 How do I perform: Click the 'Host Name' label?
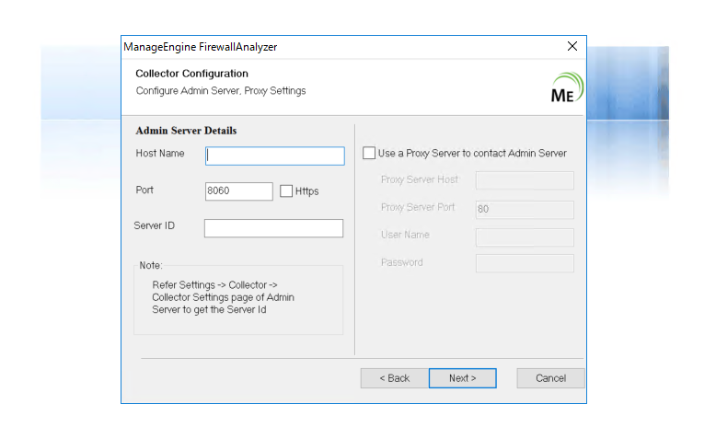160,154
